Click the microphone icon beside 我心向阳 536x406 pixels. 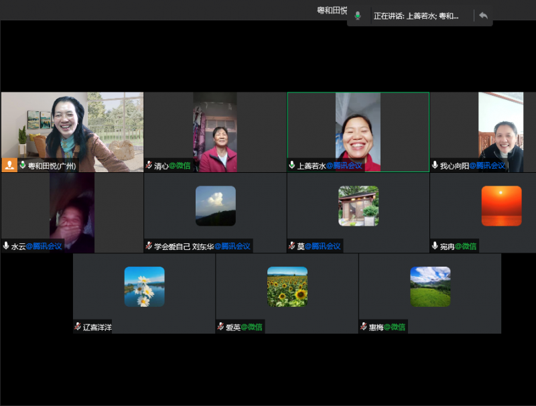(x=435, y=165)
